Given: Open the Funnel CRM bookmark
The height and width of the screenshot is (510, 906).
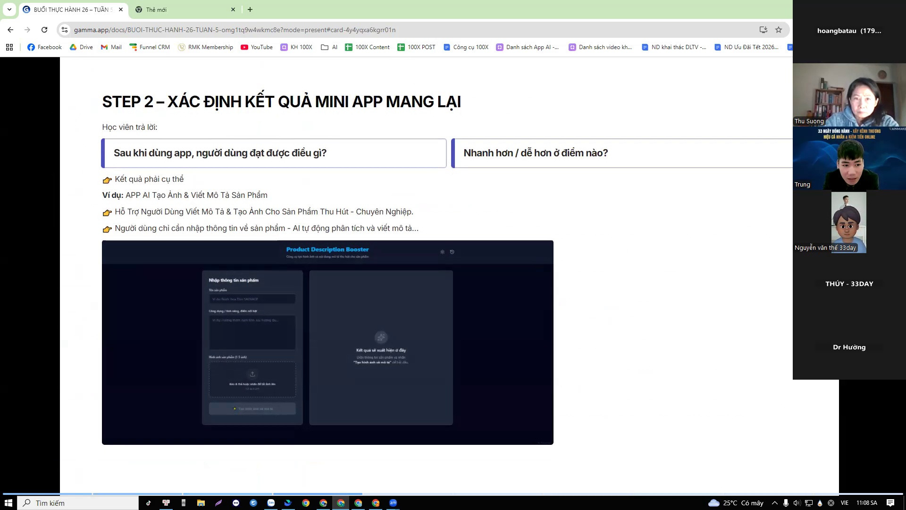Looking at the screenshot, I should pyautogui.click(x=150, y=47).
